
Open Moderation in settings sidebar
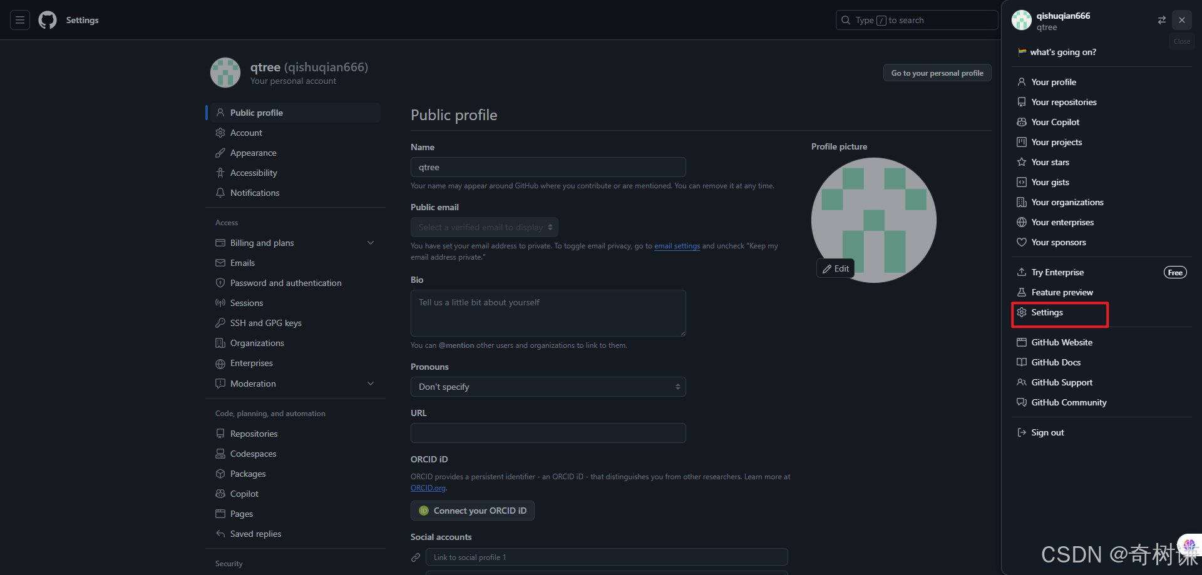pyautogui.click(x=295, y=384)
